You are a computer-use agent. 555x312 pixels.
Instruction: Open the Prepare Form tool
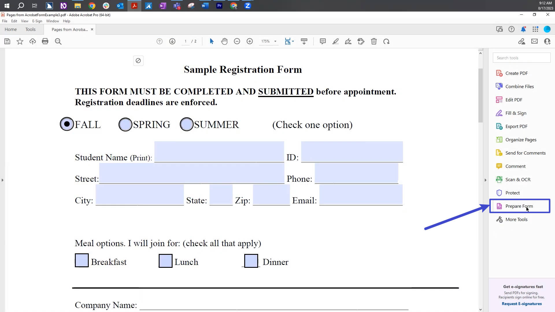point(520,206)
